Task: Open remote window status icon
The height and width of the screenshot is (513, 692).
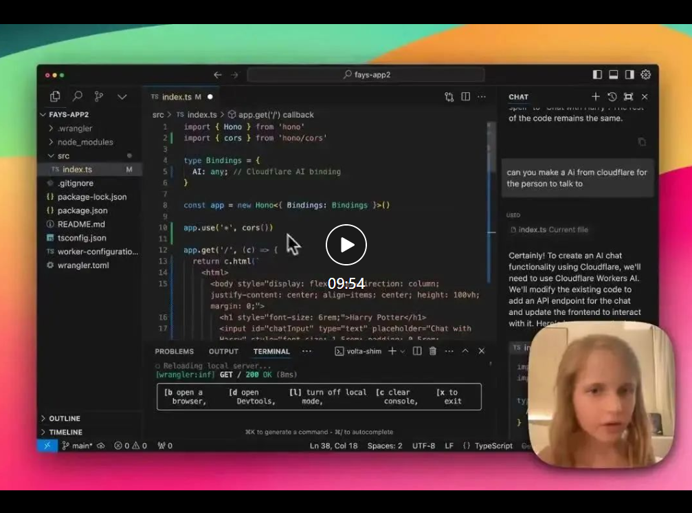Action: [x=47, y=446]
